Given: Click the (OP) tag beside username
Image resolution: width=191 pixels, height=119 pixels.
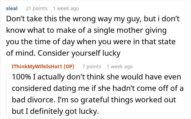Looking at the screenshot, I should (69, 67).
